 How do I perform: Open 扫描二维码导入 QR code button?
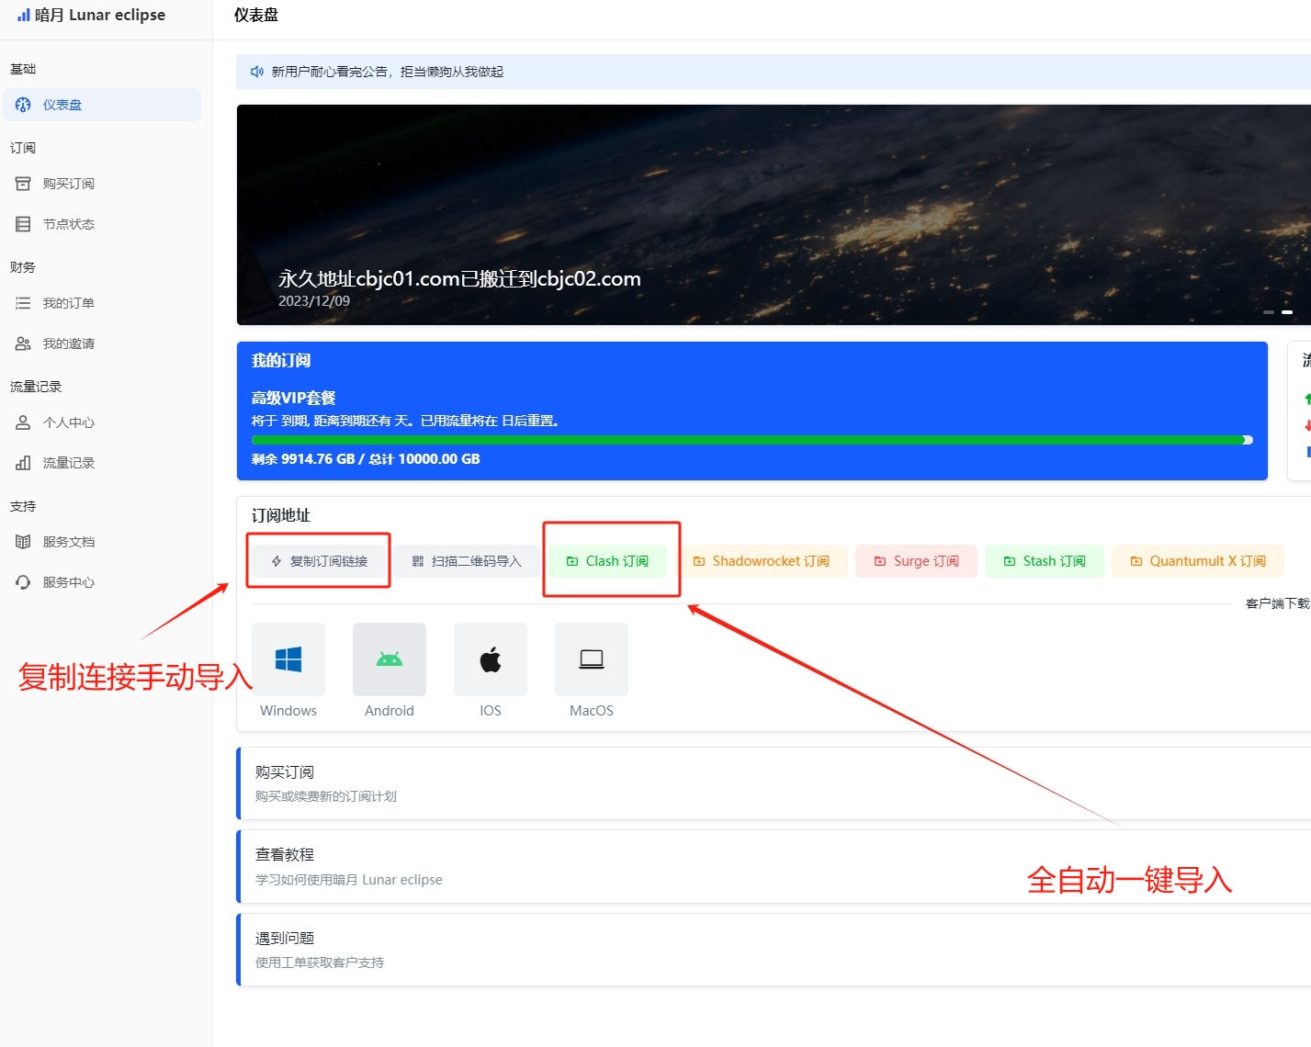467,561
